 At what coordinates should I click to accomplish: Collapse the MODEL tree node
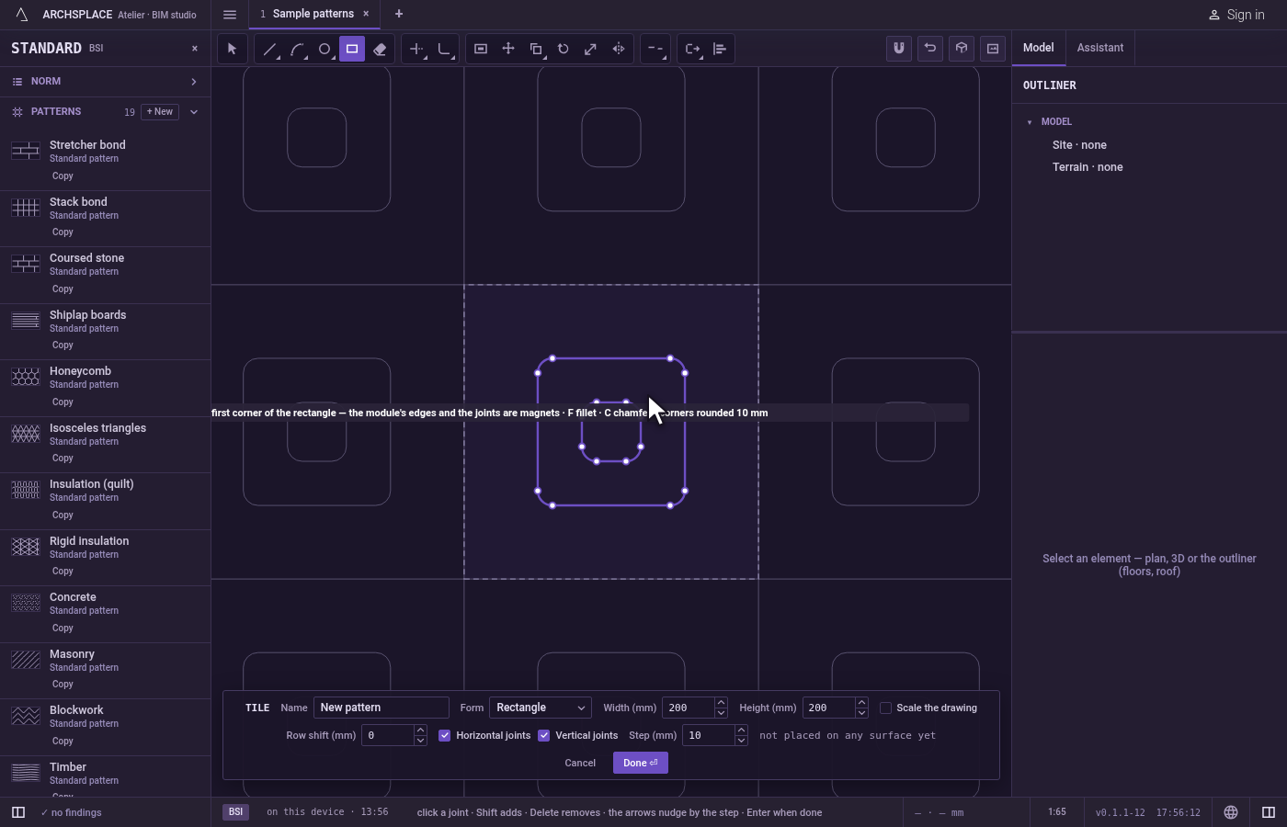coord(1030,121)
